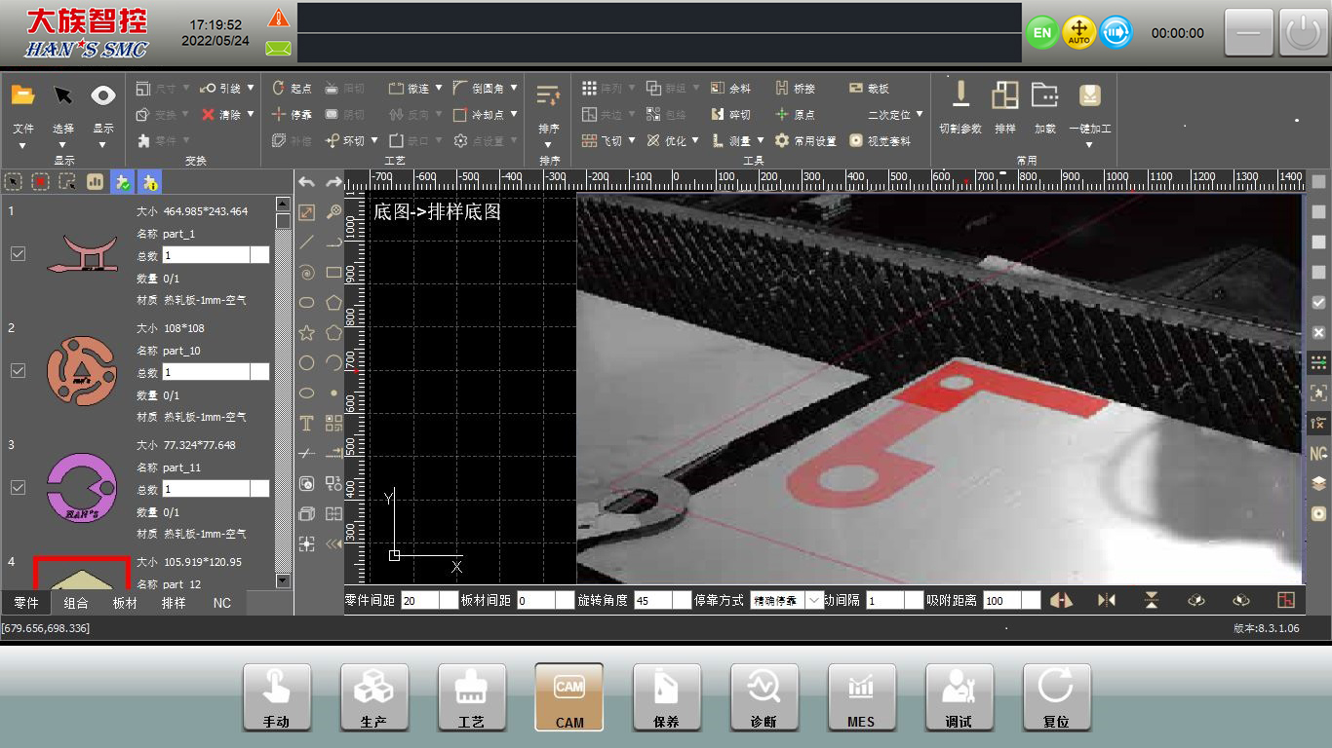Go to the 诊断 diagnosis page
The image size is (1332, 748).
pyautogui.click(x=764, y=696)
